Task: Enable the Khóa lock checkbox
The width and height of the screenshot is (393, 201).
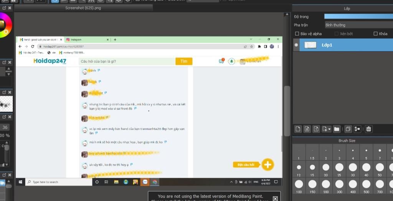Action: coord(375,34)
